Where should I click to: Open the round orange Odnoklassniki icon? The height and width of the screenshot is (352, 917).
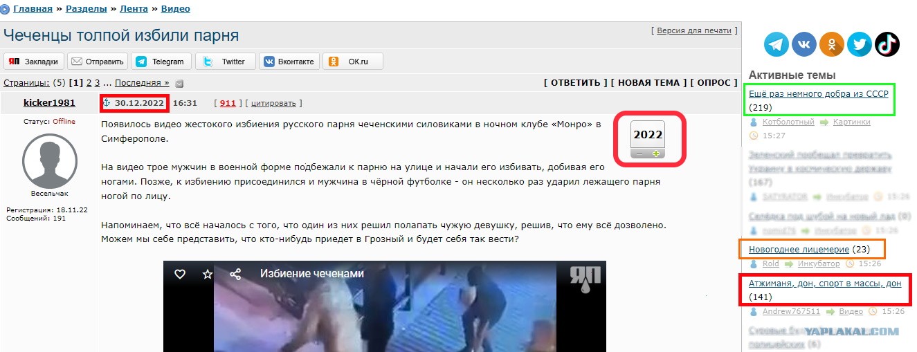point(832,44)
